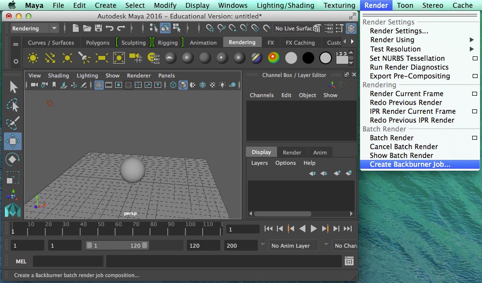482x283 pixels.
Task: Open Set NURBS Tessellation option box
Action: [x=475, y=58]
